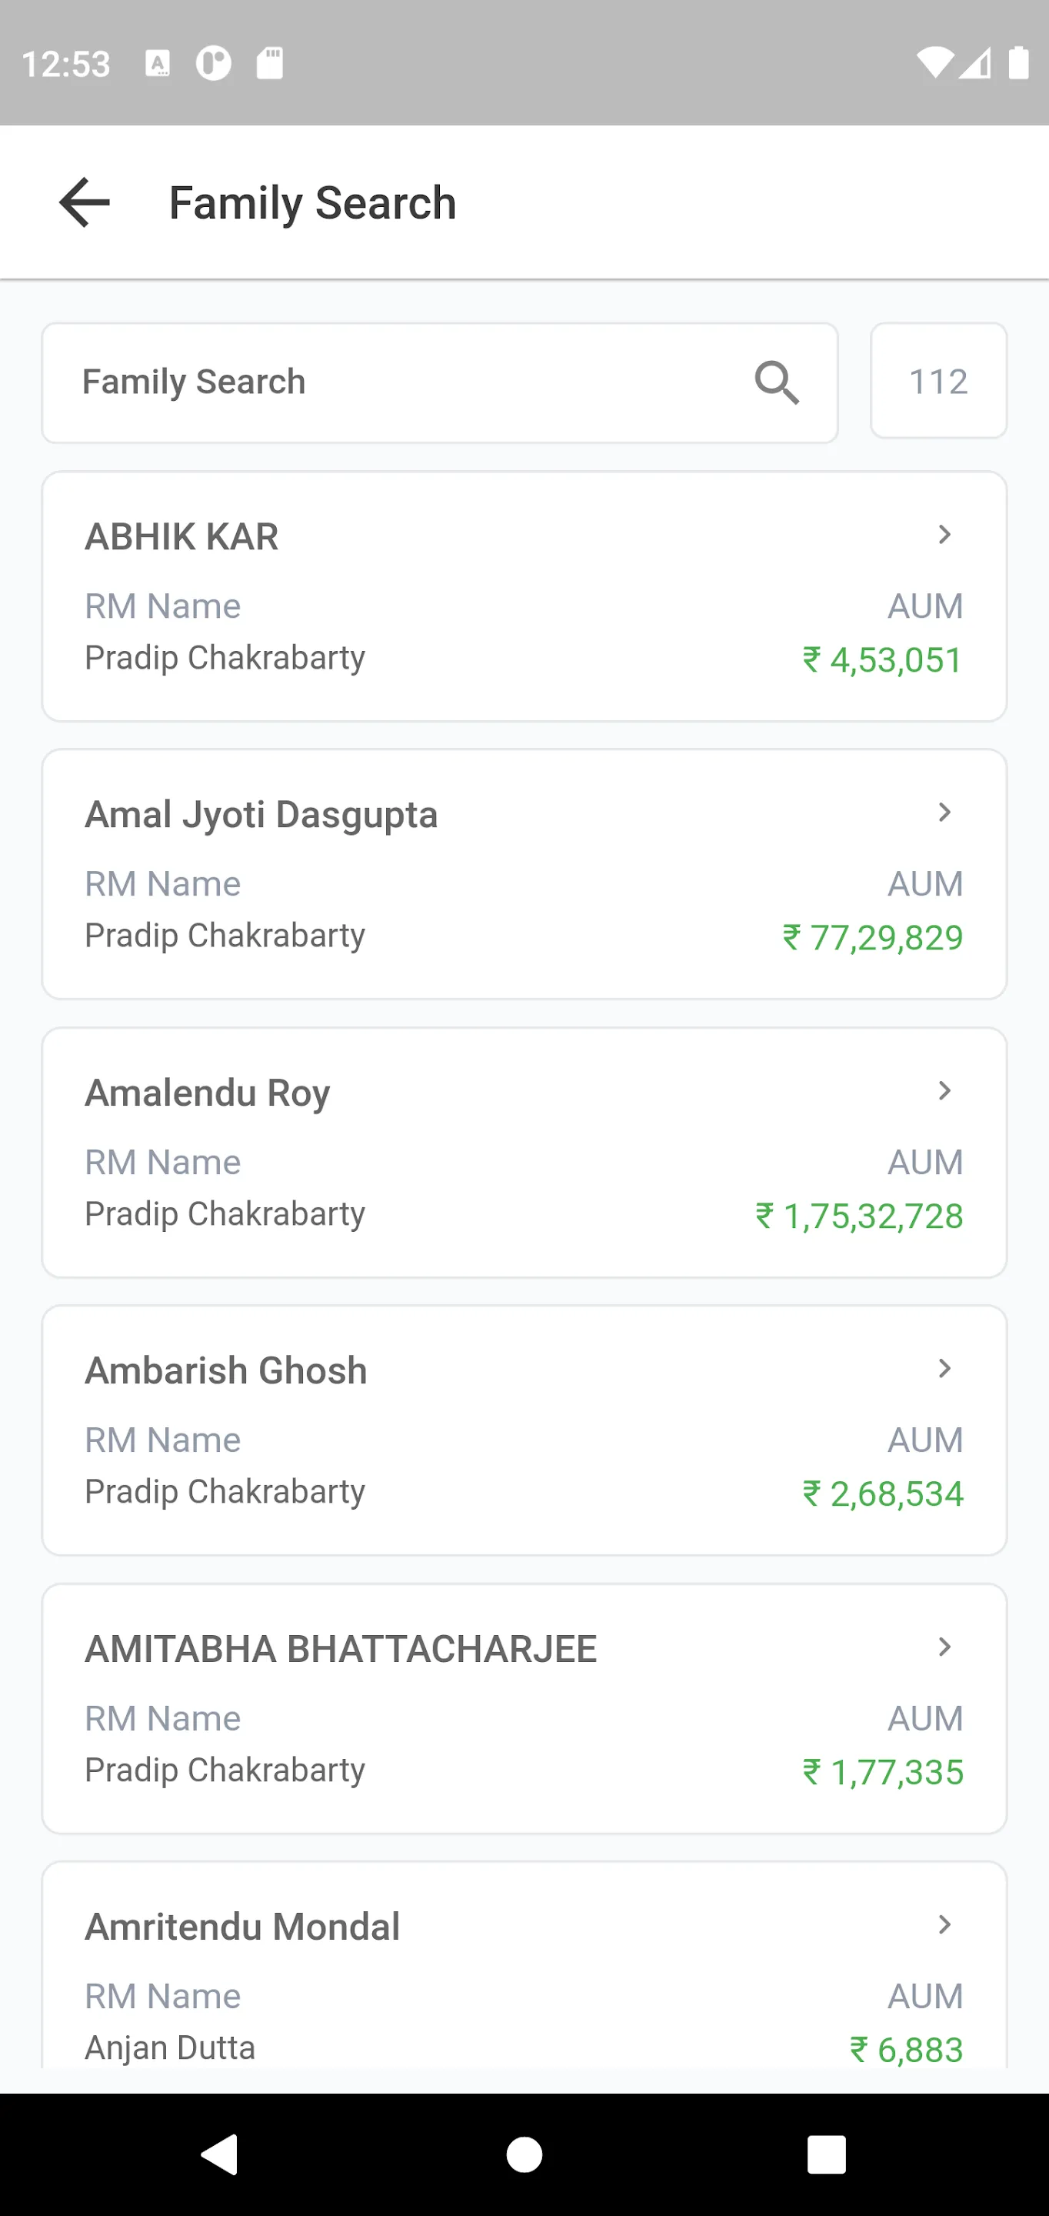This screenshot has height=2216, width=1049.
Task: Open the Android home screen
Action: tap(524, 2154)
